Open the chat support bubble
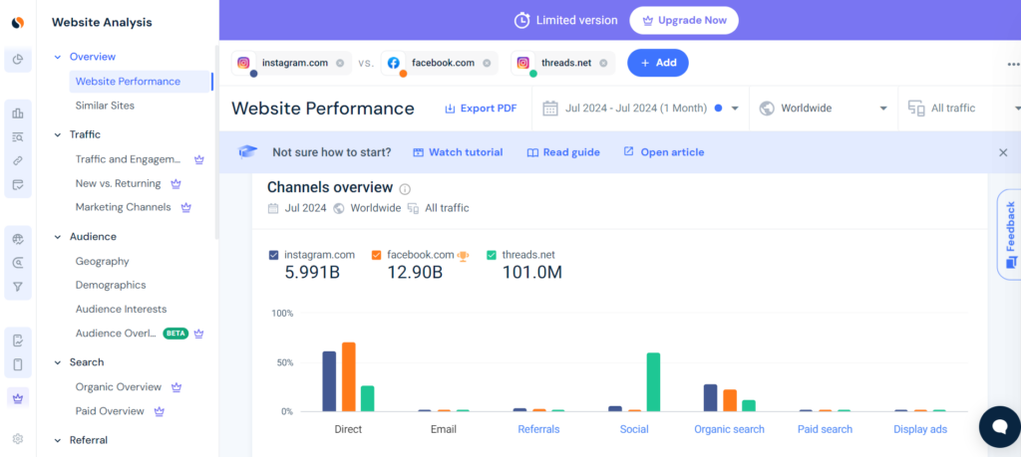Viewport: 1021px width, 457px height. 999,427
